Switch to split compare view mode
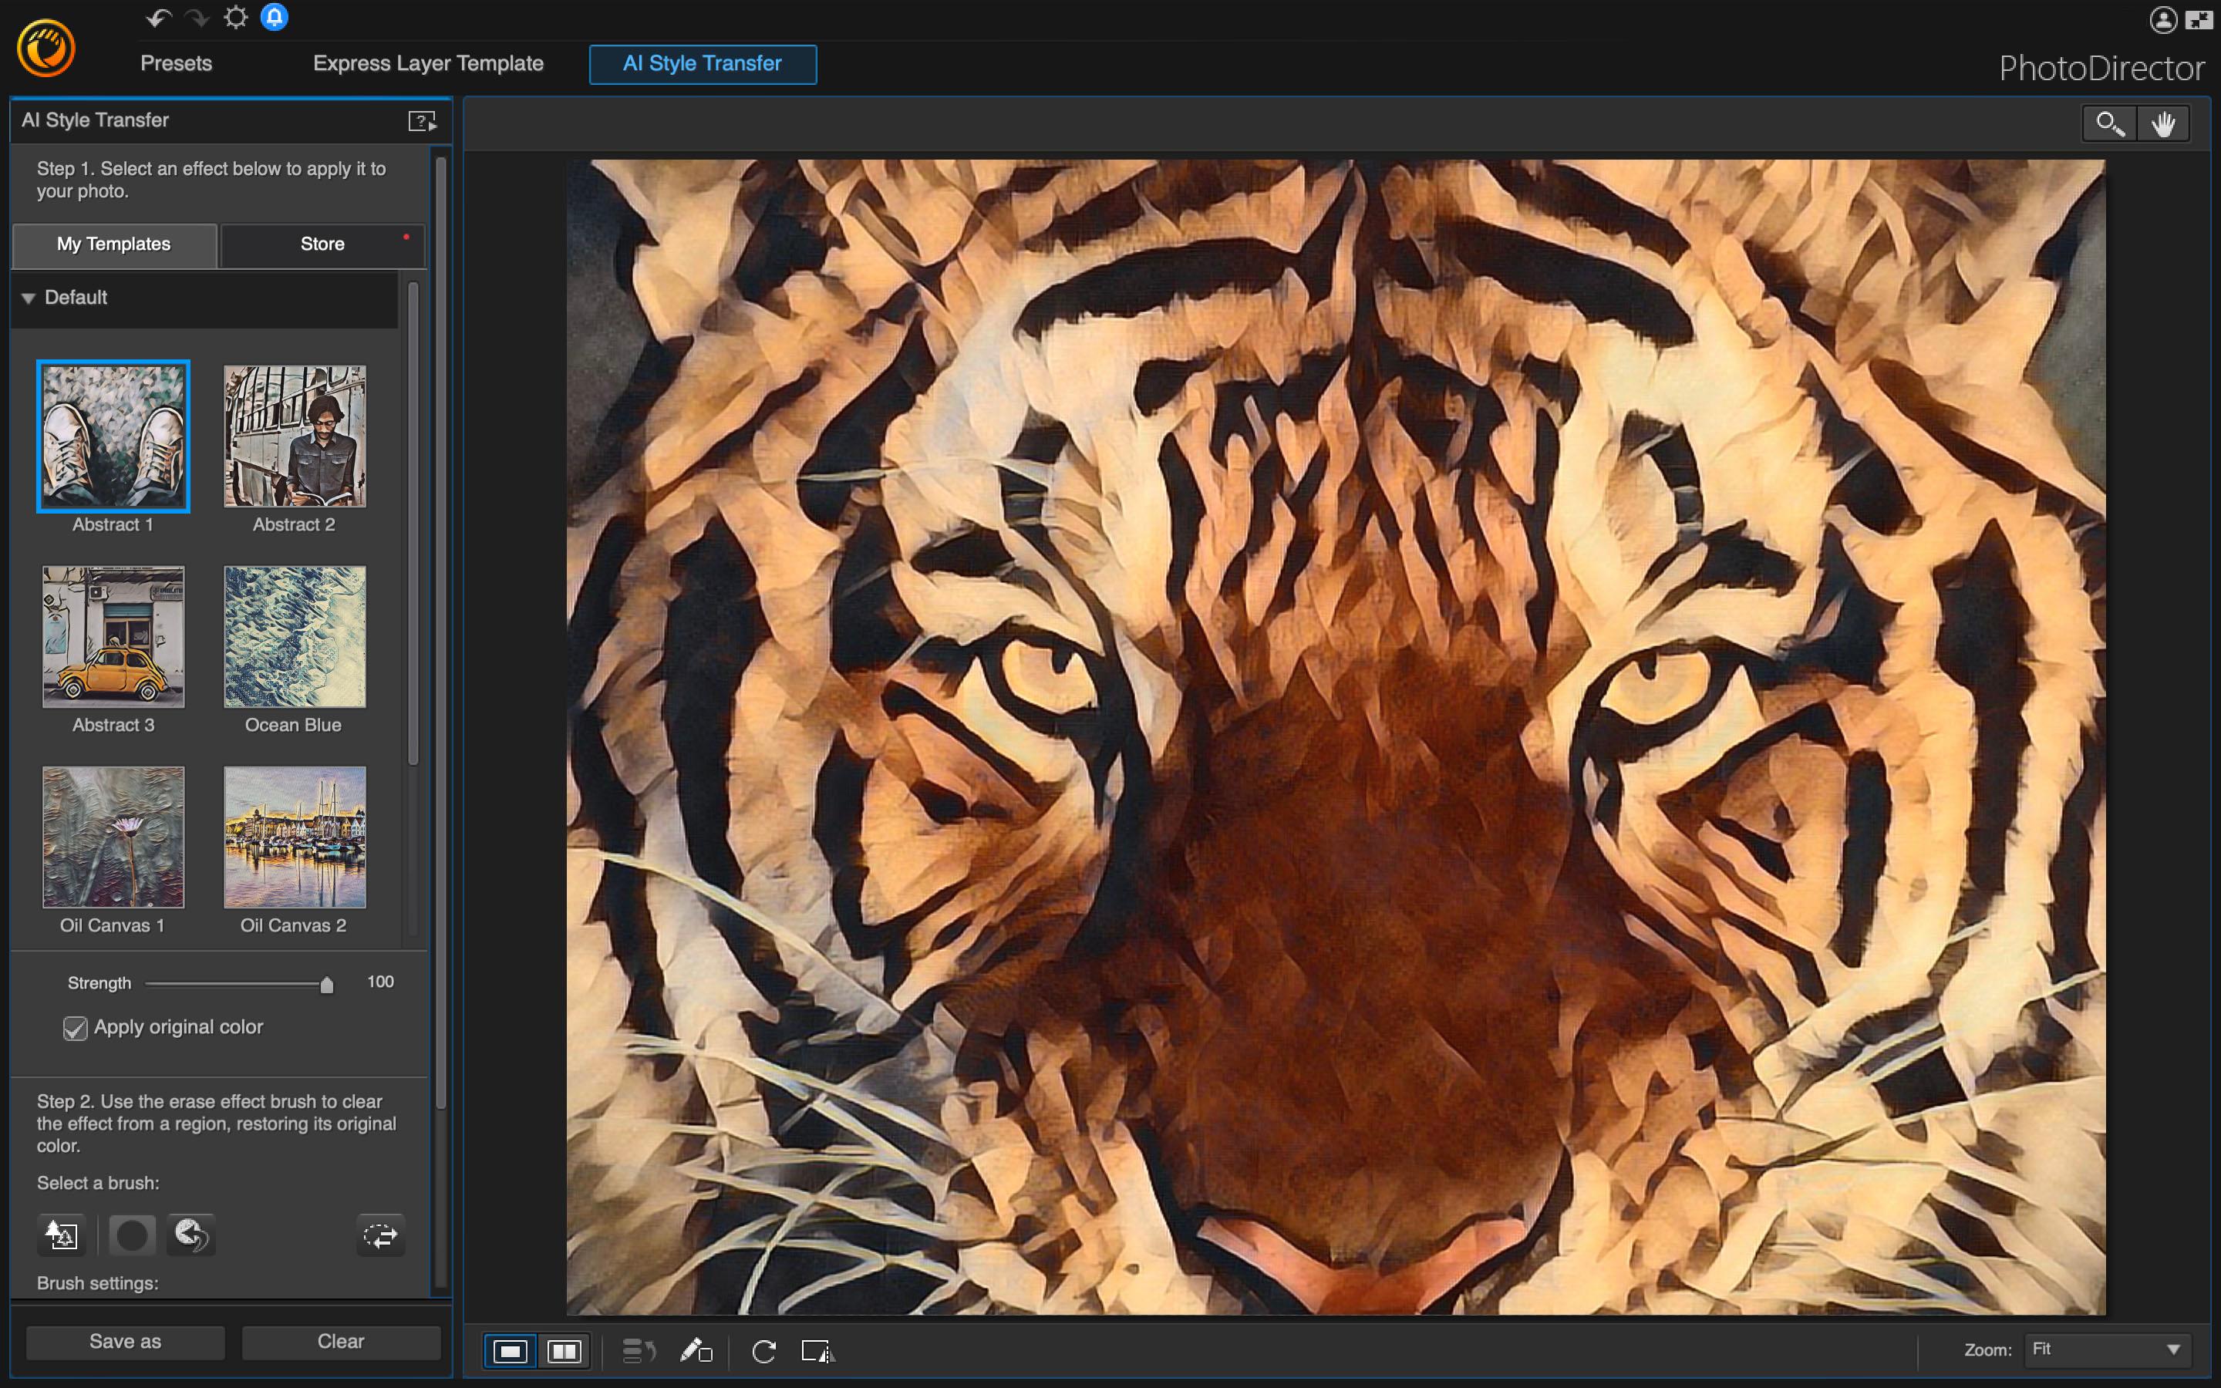Image resolution: width=2221 pixels, height=1388 pixels. [564, 1351]
